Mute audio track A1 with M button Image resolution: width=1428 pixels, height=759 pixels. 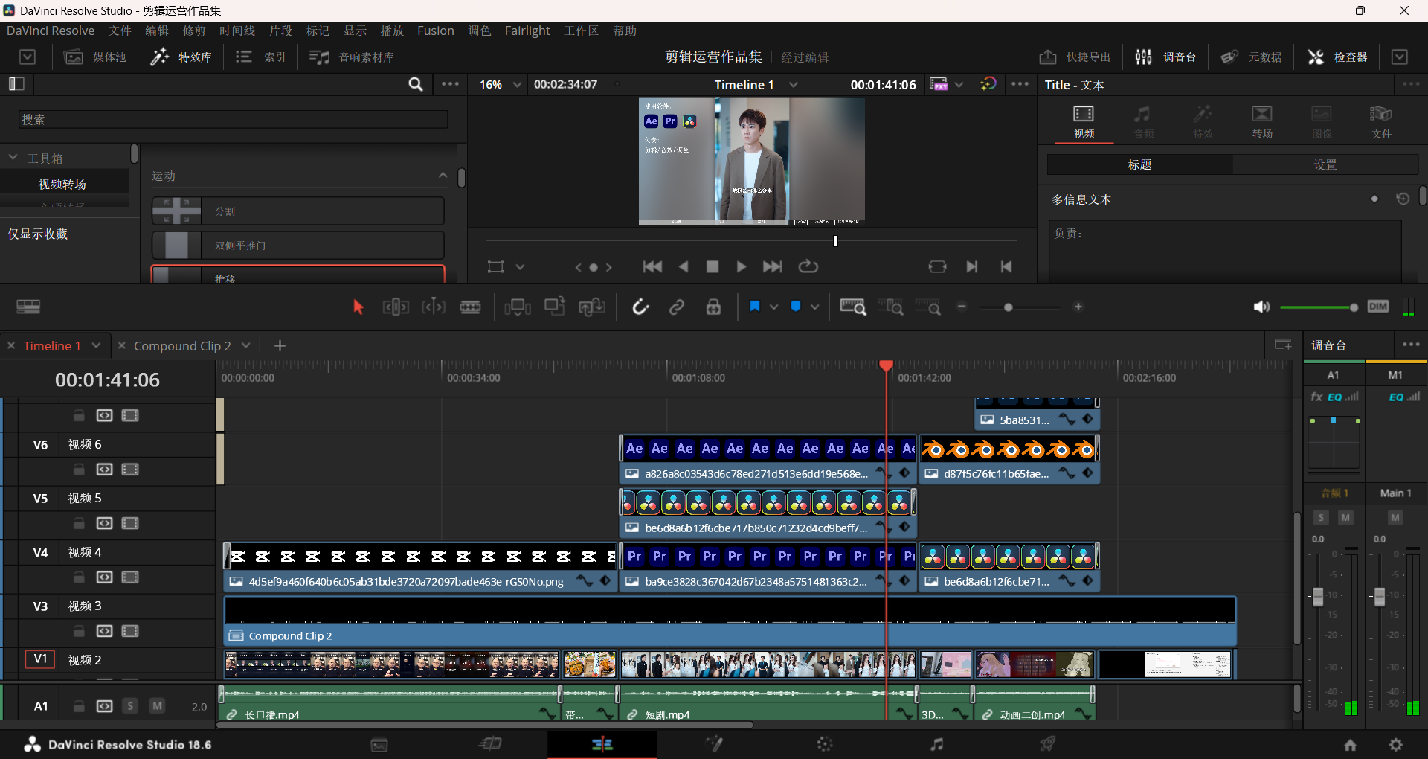(157, 705)
